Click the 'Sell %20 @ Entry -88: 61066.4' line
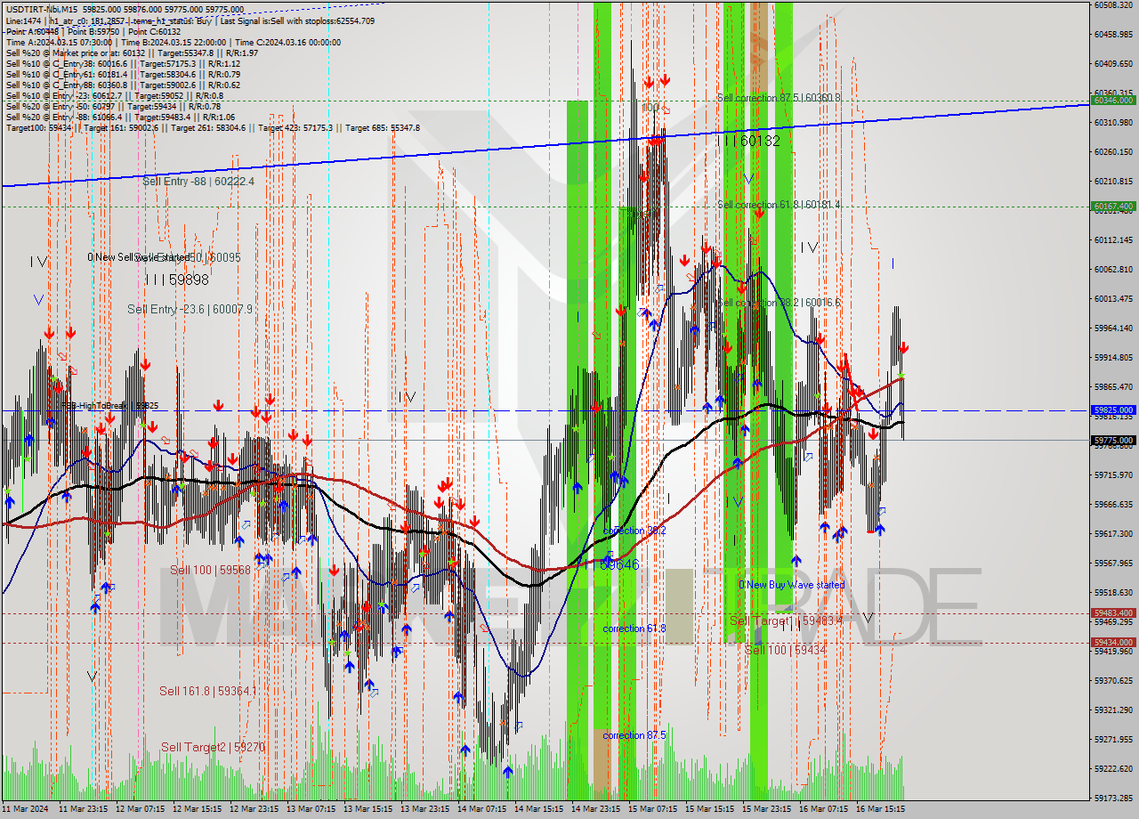Screen dimensions: 1139x819 [120, 117]
